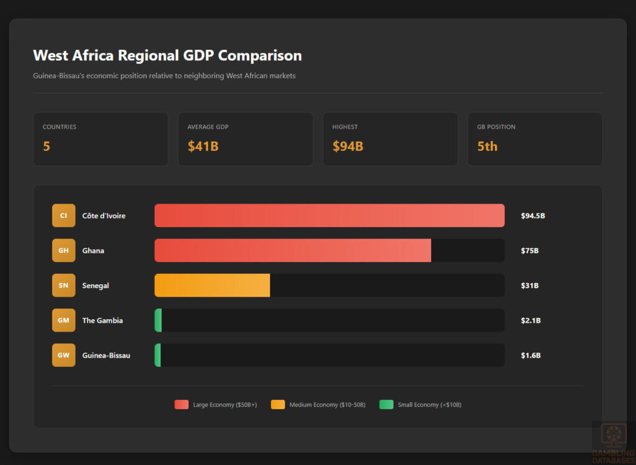Click the CI badge for Côte d'Ivoire

[x=63, y=215]
